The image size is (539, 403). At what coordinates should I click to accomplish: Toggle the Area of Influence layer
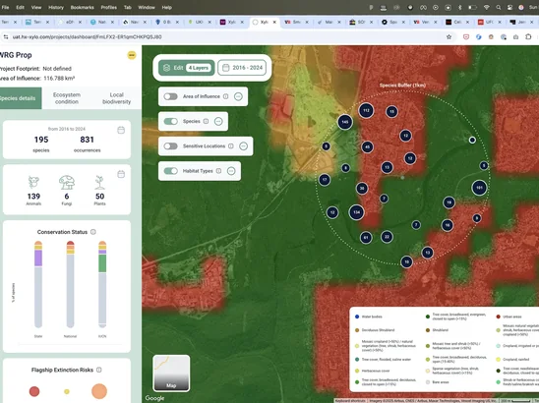[x=170, y=96]
